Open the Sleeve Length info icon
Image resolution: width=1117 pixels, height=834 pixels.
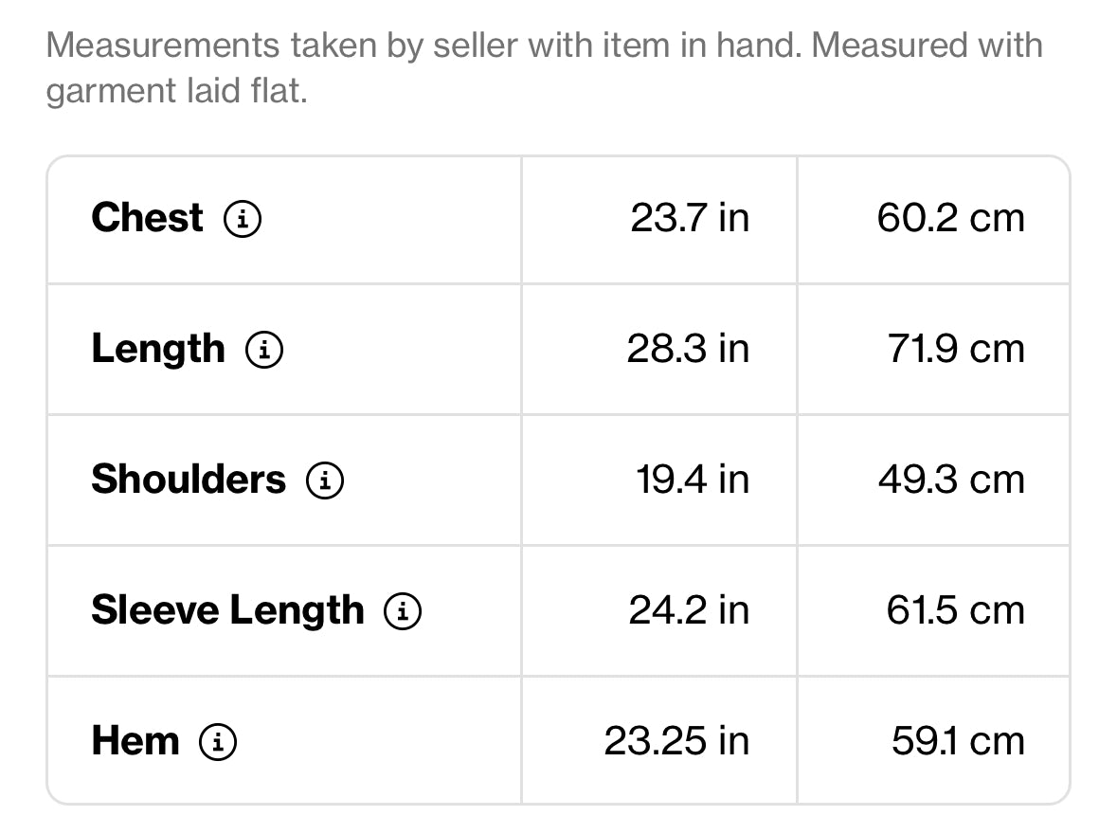(x=403, y=611)
